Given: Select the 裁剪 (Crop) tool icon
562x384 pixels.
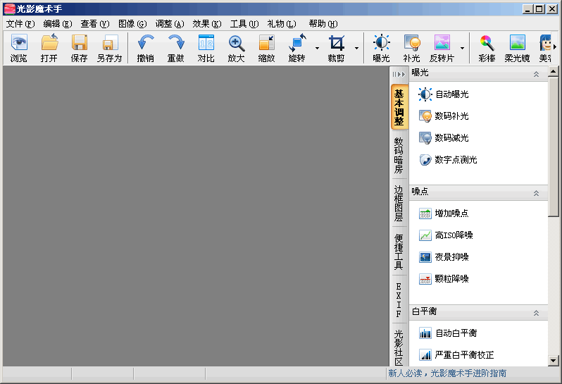Looking at the screenshot, I should tap(337, 48).
